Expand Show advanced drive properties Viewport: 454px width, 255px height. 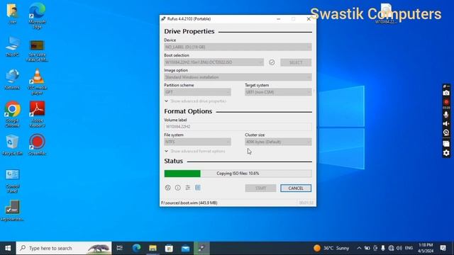point(196,101)
